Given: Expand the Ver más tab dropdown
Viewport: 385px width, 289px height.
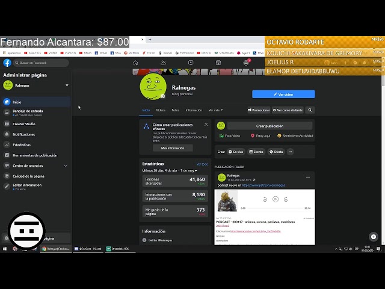Looking at the screenshot, I should tap(215, 110).
